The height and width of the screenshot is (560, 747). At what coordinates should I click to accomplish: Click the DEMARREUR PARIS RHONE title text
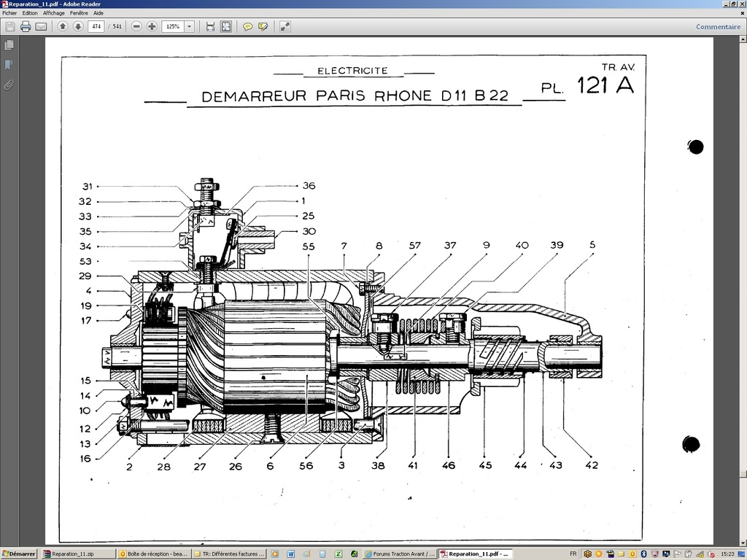[x=355, y=96]
